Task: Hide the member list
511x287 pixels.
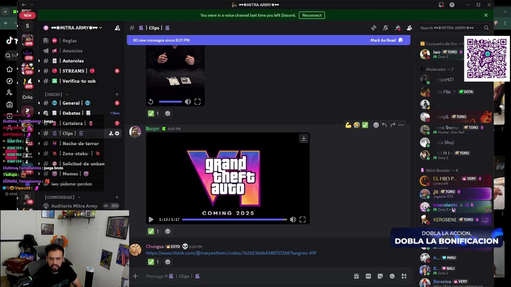Action: pyautogui.click(x=409, y=28)
